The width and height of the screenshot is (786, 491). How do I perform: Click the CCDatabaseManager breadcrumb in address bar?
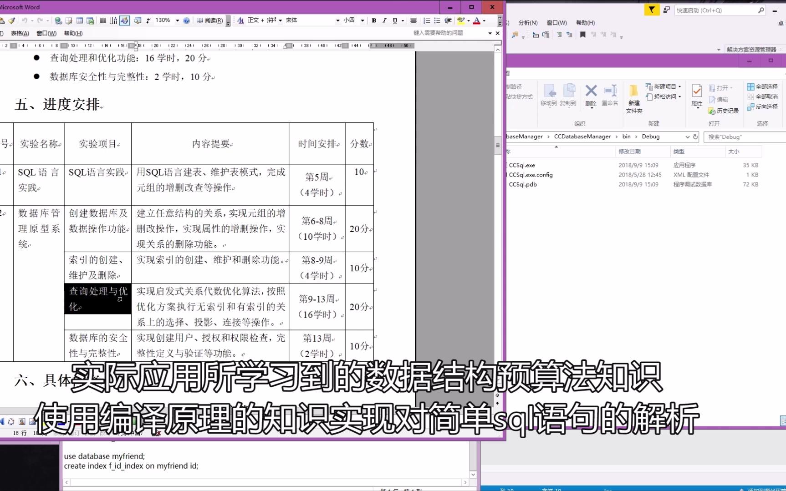click(x=582, y=137)
